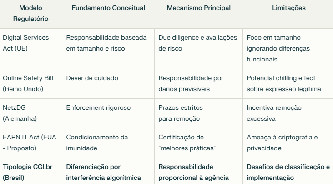Click 'Responsabilidade por danos previsíveis' cell
The image size is (333, 184).
198,84
